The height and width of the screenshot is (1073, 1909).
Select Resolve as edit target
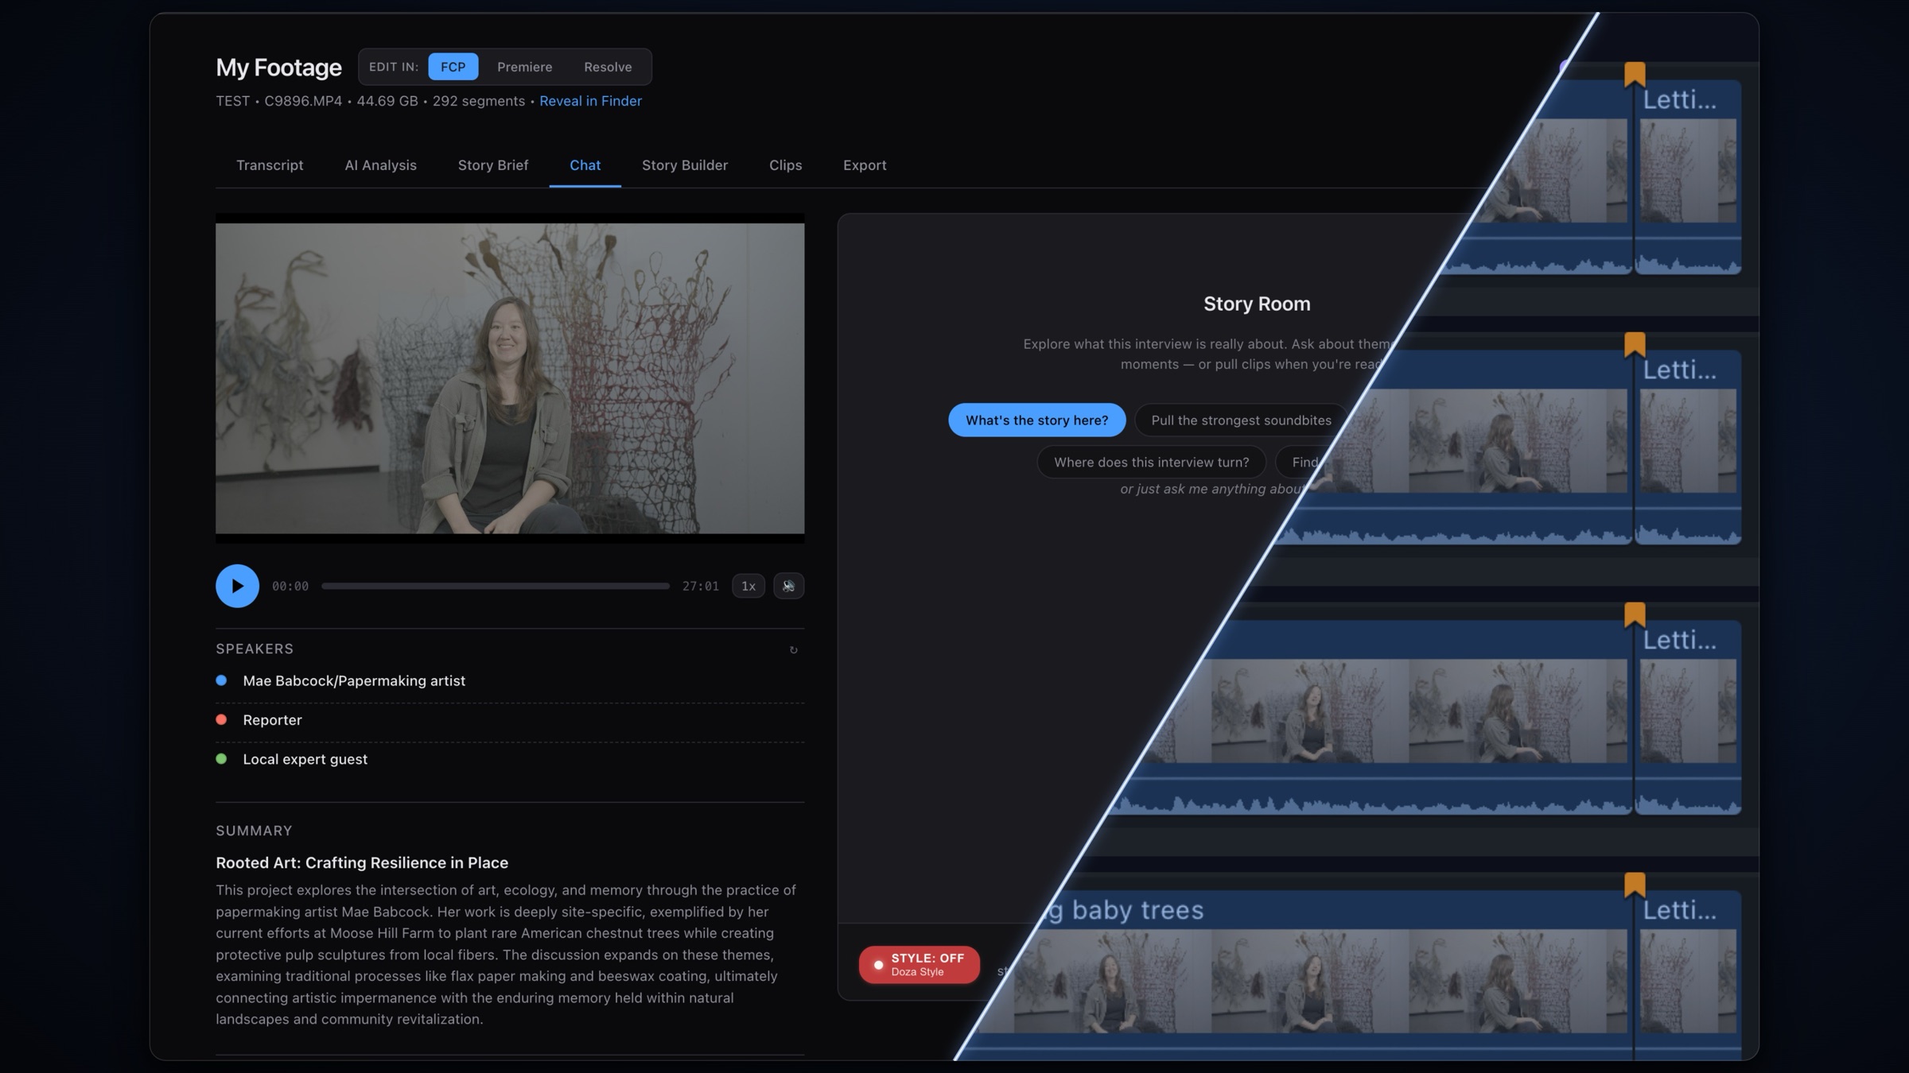click(608, 67)
